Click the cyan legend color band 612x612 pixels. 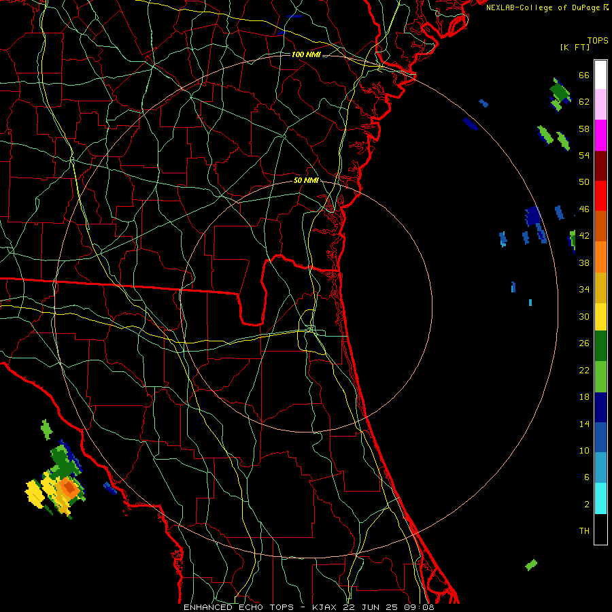click(600, 498)
